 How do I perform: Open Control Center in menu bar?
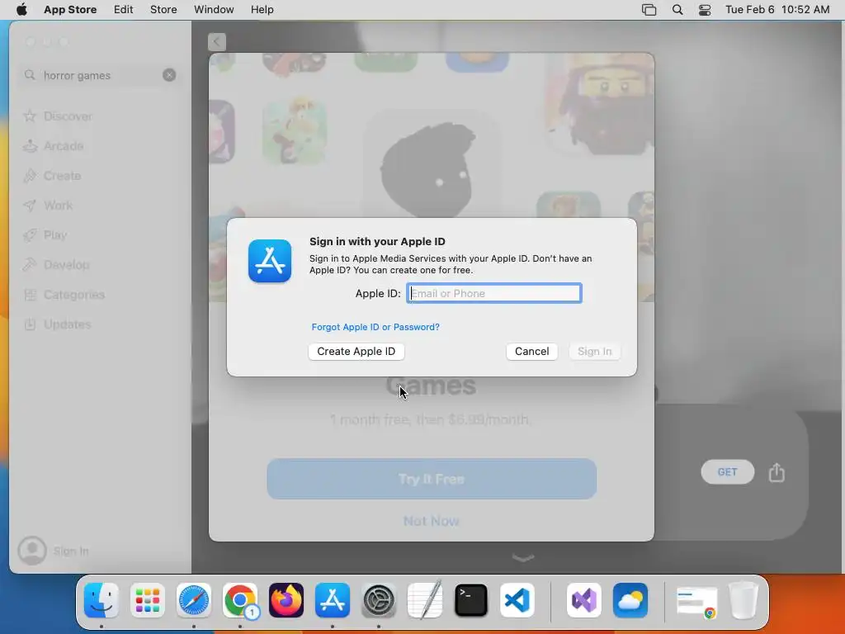pos(705,10)
